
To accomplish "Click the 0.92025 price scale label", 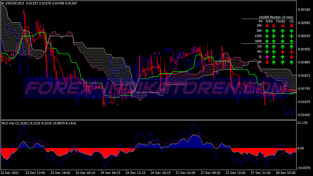I will point(304,36).
